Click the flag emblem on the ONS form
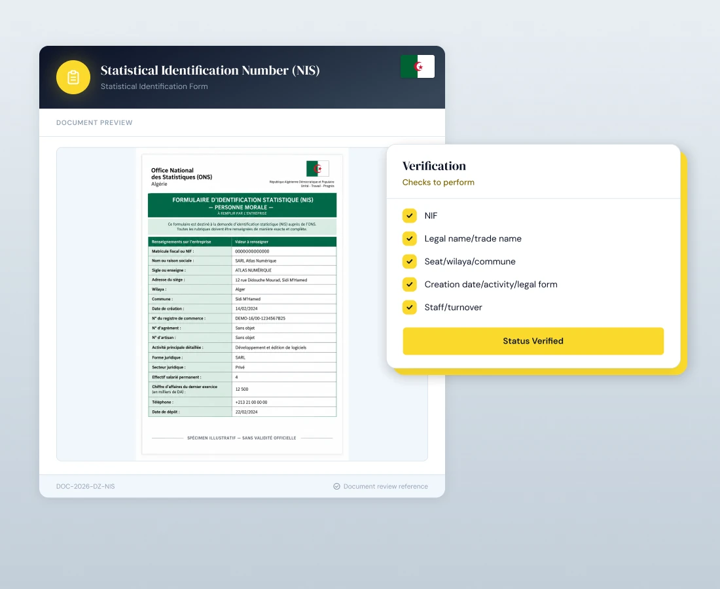 317,169
